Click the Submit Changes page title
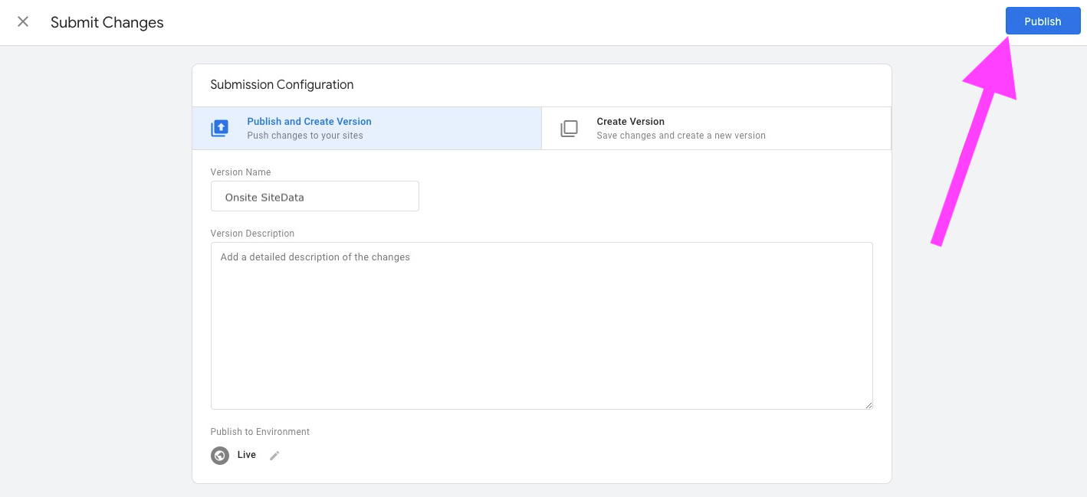The height and width of the screenshot is (497, 1087). coord(107,23)
